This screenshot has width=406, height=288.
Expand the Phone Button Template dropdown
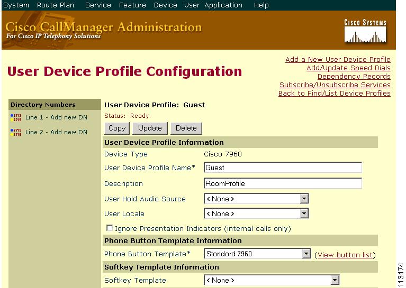257,254
